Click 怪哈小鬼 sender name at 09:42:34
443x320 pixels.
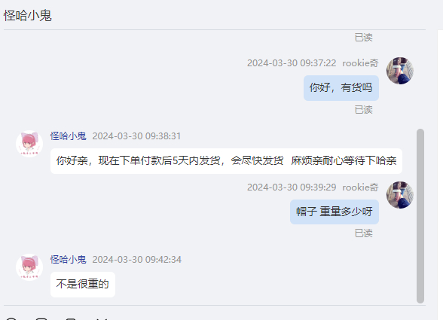click(68, 260)
